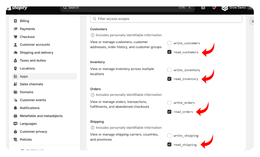Click the Shipping and delivery truck icon
The image size is (260, 157).
[x=15, y=53]
